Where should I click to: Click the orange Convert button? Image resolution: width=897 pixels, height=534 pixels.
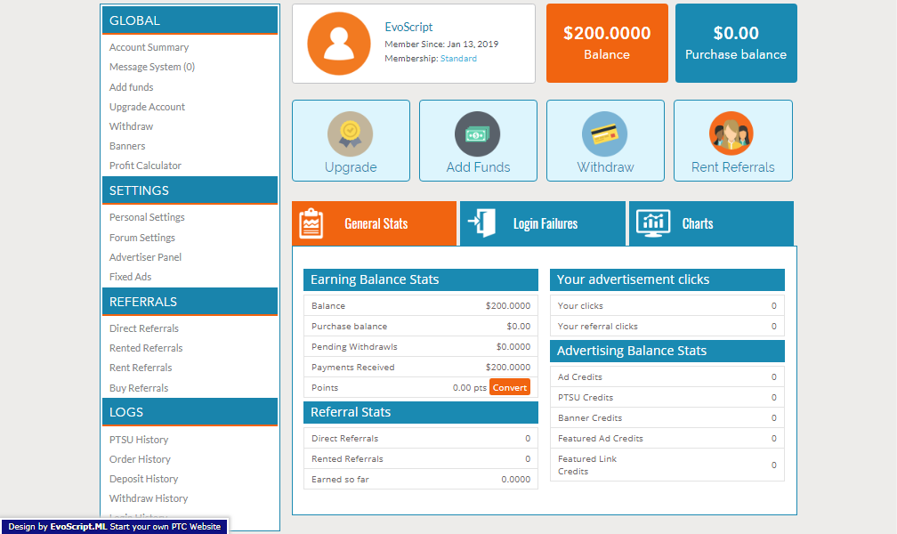point(509,387)
